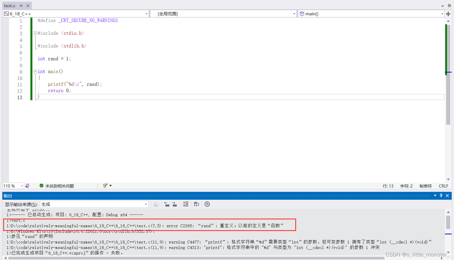This screenshot has height=260, width=454.
Task: Close the test.c tab
Action: click(x=28, y=6)
